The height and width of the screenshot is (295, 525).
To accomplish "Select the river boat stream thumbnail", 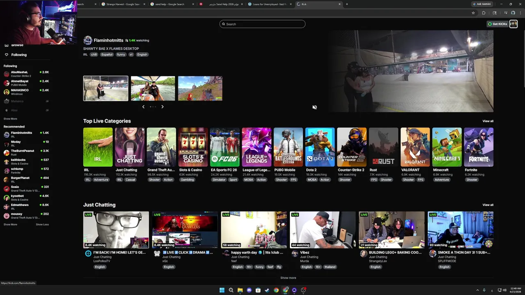I will tap(153, 88).
